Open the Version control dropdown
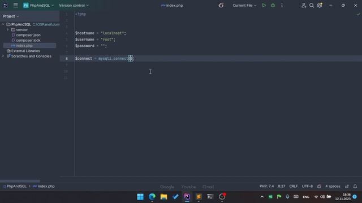This screenshot has height=203, width=362. tap(74, 5)
